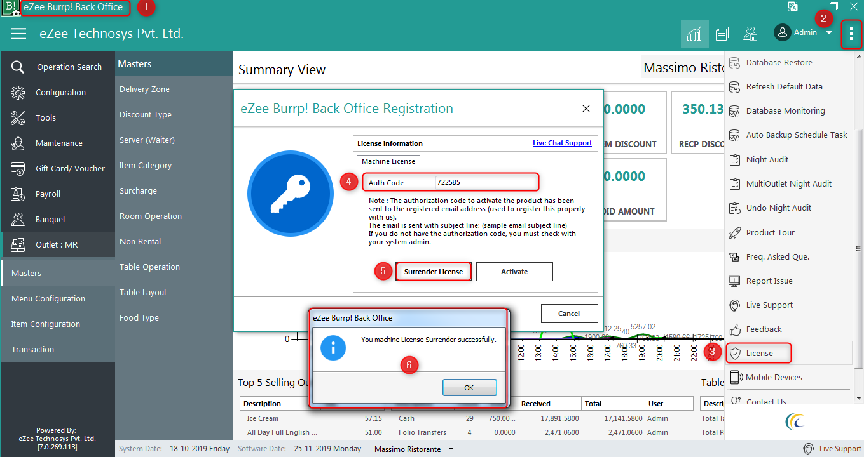This screenshot has height=457, width=864.
Task: Select Masters under the outlet
Action: coord(58,273)
